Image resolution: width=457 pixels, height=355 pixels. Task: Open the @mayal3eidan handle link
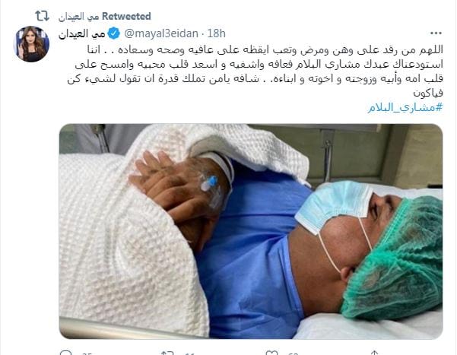tap(161, 33)
